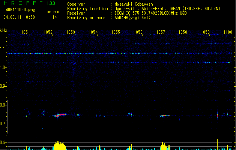Click antenna value A504HB(yagi 4el)
This screenshot has height=150, width=236.
click(132, 18)
